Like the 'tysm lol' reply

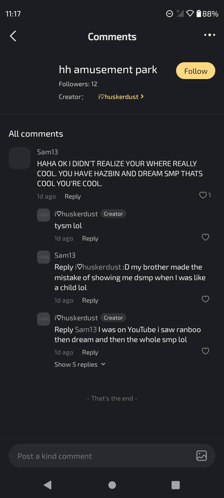(x=205, y=237)
